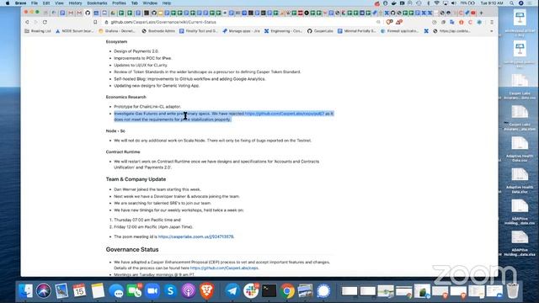
Task: Open Skype from the dock
Action: (170, 291)
